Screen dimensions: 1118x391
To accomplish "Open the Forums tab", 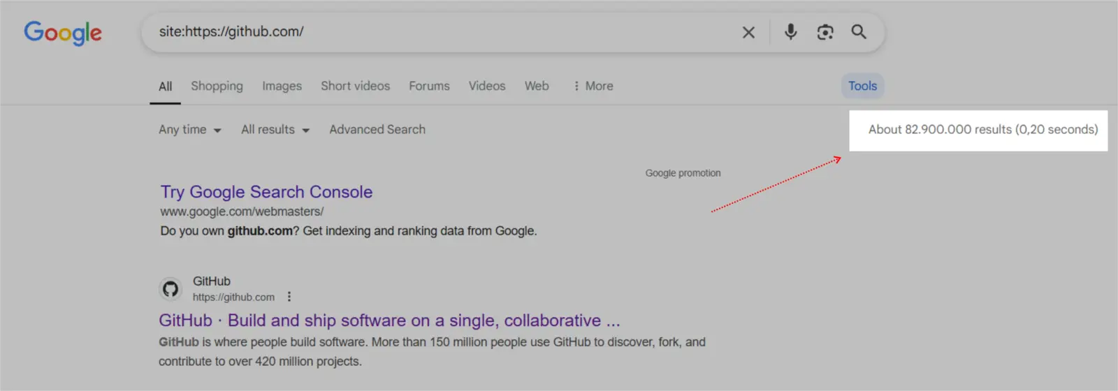I will point(429,86).
